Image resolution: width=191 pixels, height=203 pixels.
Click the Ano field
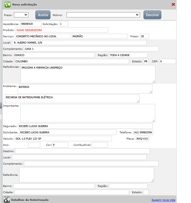34,145
